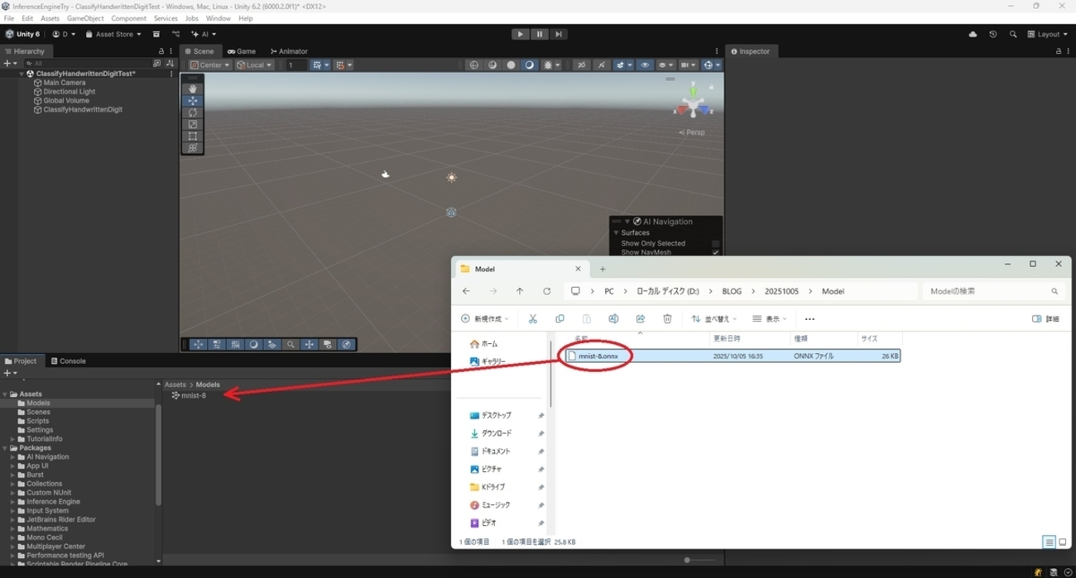Click the Explorer refresh icon
The image size is (1076, 578).
(x=546, y=291)
